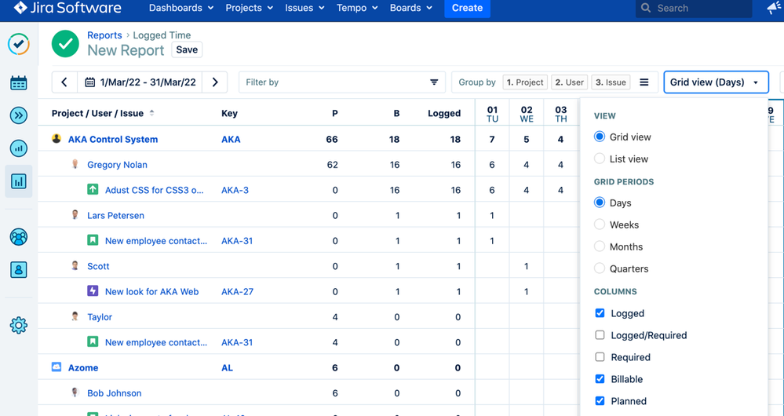Click Gregory Nolan's avatar
The height and width of the screenshot is (416, 784).
pyautogui.click(x=75, y=164)
